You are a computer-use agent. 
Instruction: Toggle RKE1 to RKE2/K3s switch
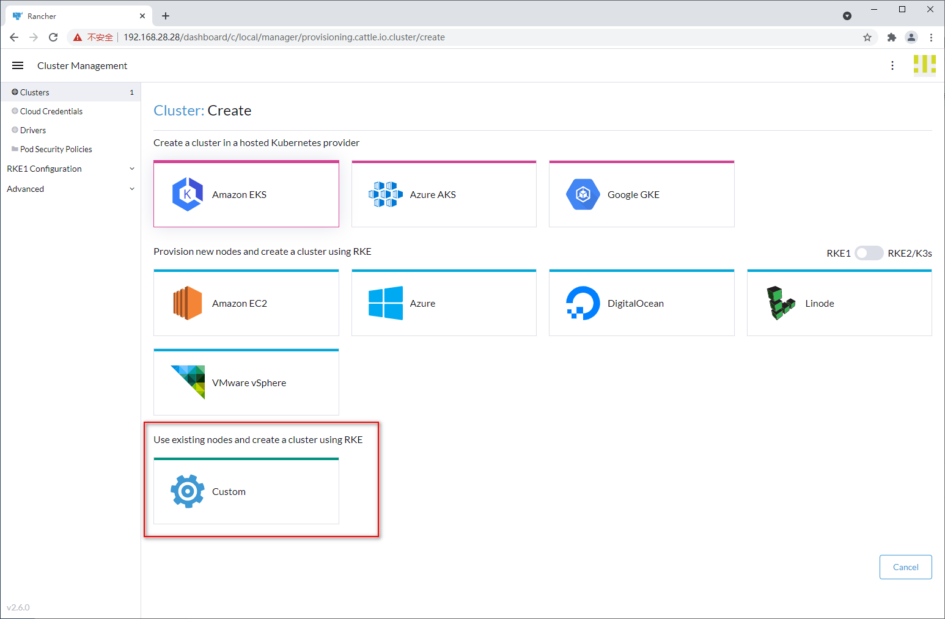(869, 253)
